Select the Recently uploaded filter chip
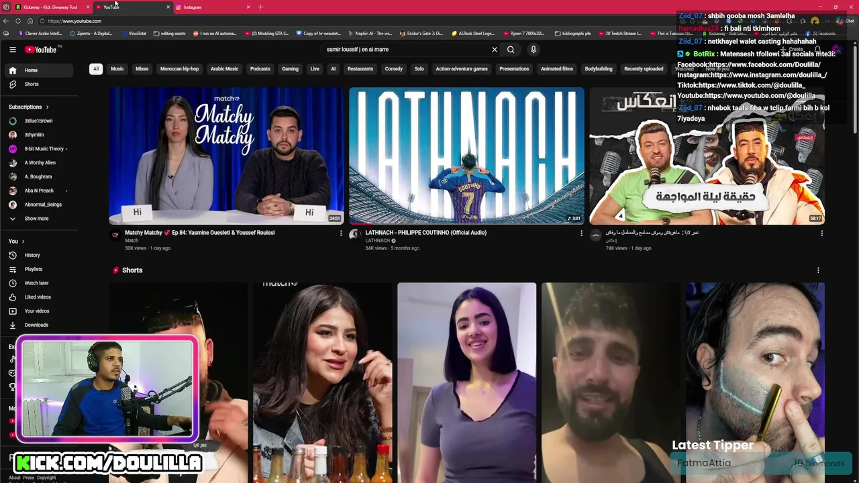The width and height of the screenshot is (859, 483). pyautogui.click(x=644, y=68)
